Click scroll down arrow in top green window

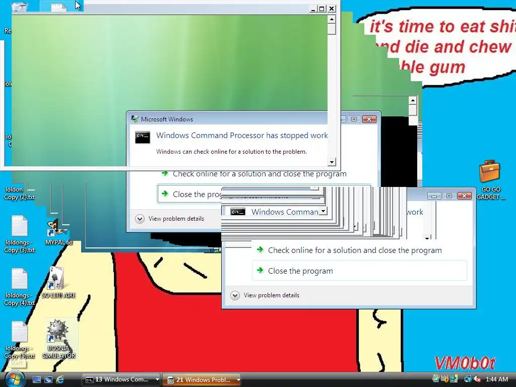click(x=332, y=162)
